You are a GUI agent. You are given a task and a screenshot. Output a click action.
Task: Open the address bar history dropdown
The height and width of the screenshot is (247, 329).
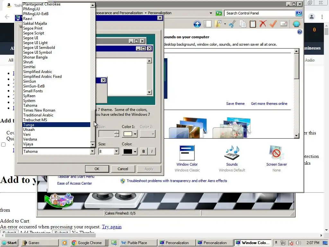(x=211, y=13)
